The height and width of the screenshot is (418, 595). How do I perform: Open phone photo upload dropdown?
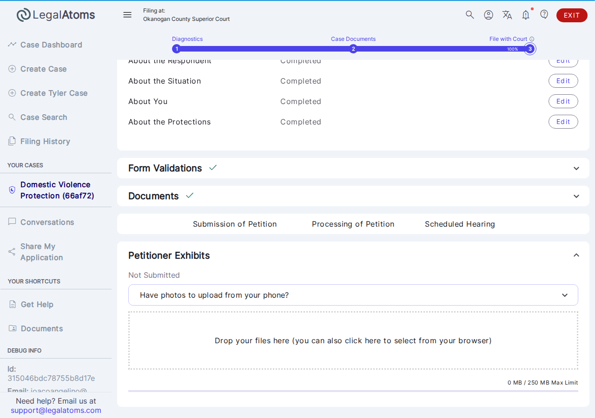[353, 295]
